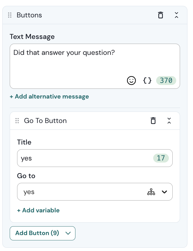Grab the Buttons block drag handle
Image resolution: width=193 pixels, height=251 pixels.
click(10, 15)
